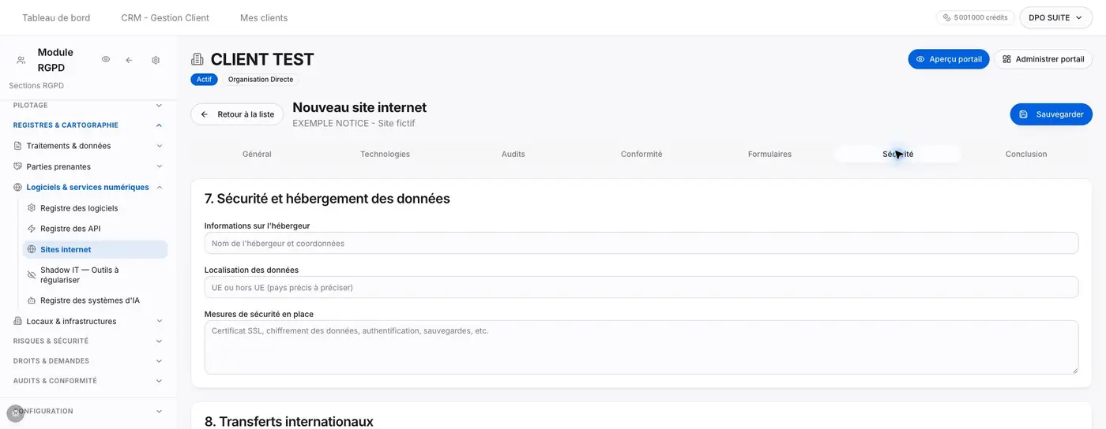
Task: Click the globe icon for Logiciels & services numériques
Action: pos(18,187)
